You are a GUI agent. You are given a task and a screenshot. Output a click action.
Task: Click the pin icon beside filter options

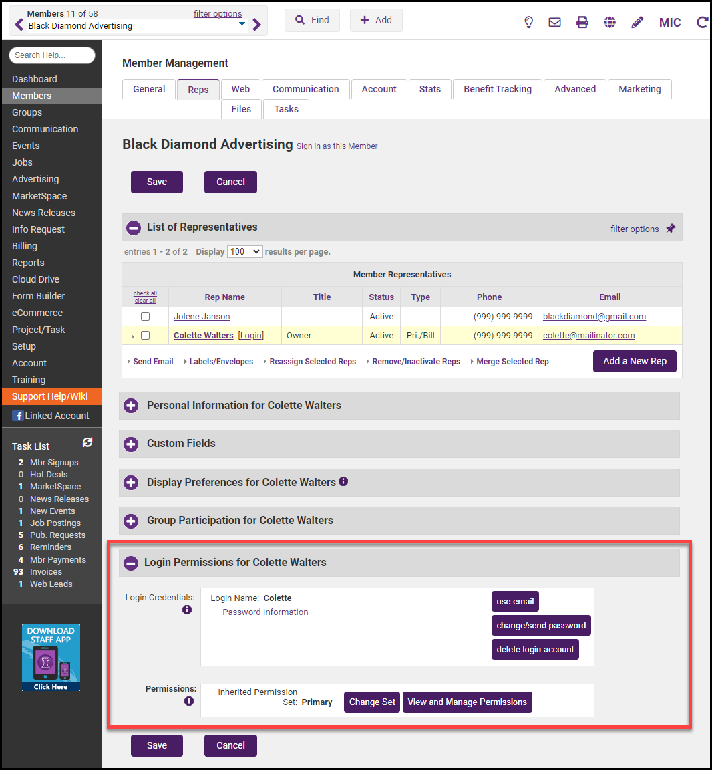(671, 229)
